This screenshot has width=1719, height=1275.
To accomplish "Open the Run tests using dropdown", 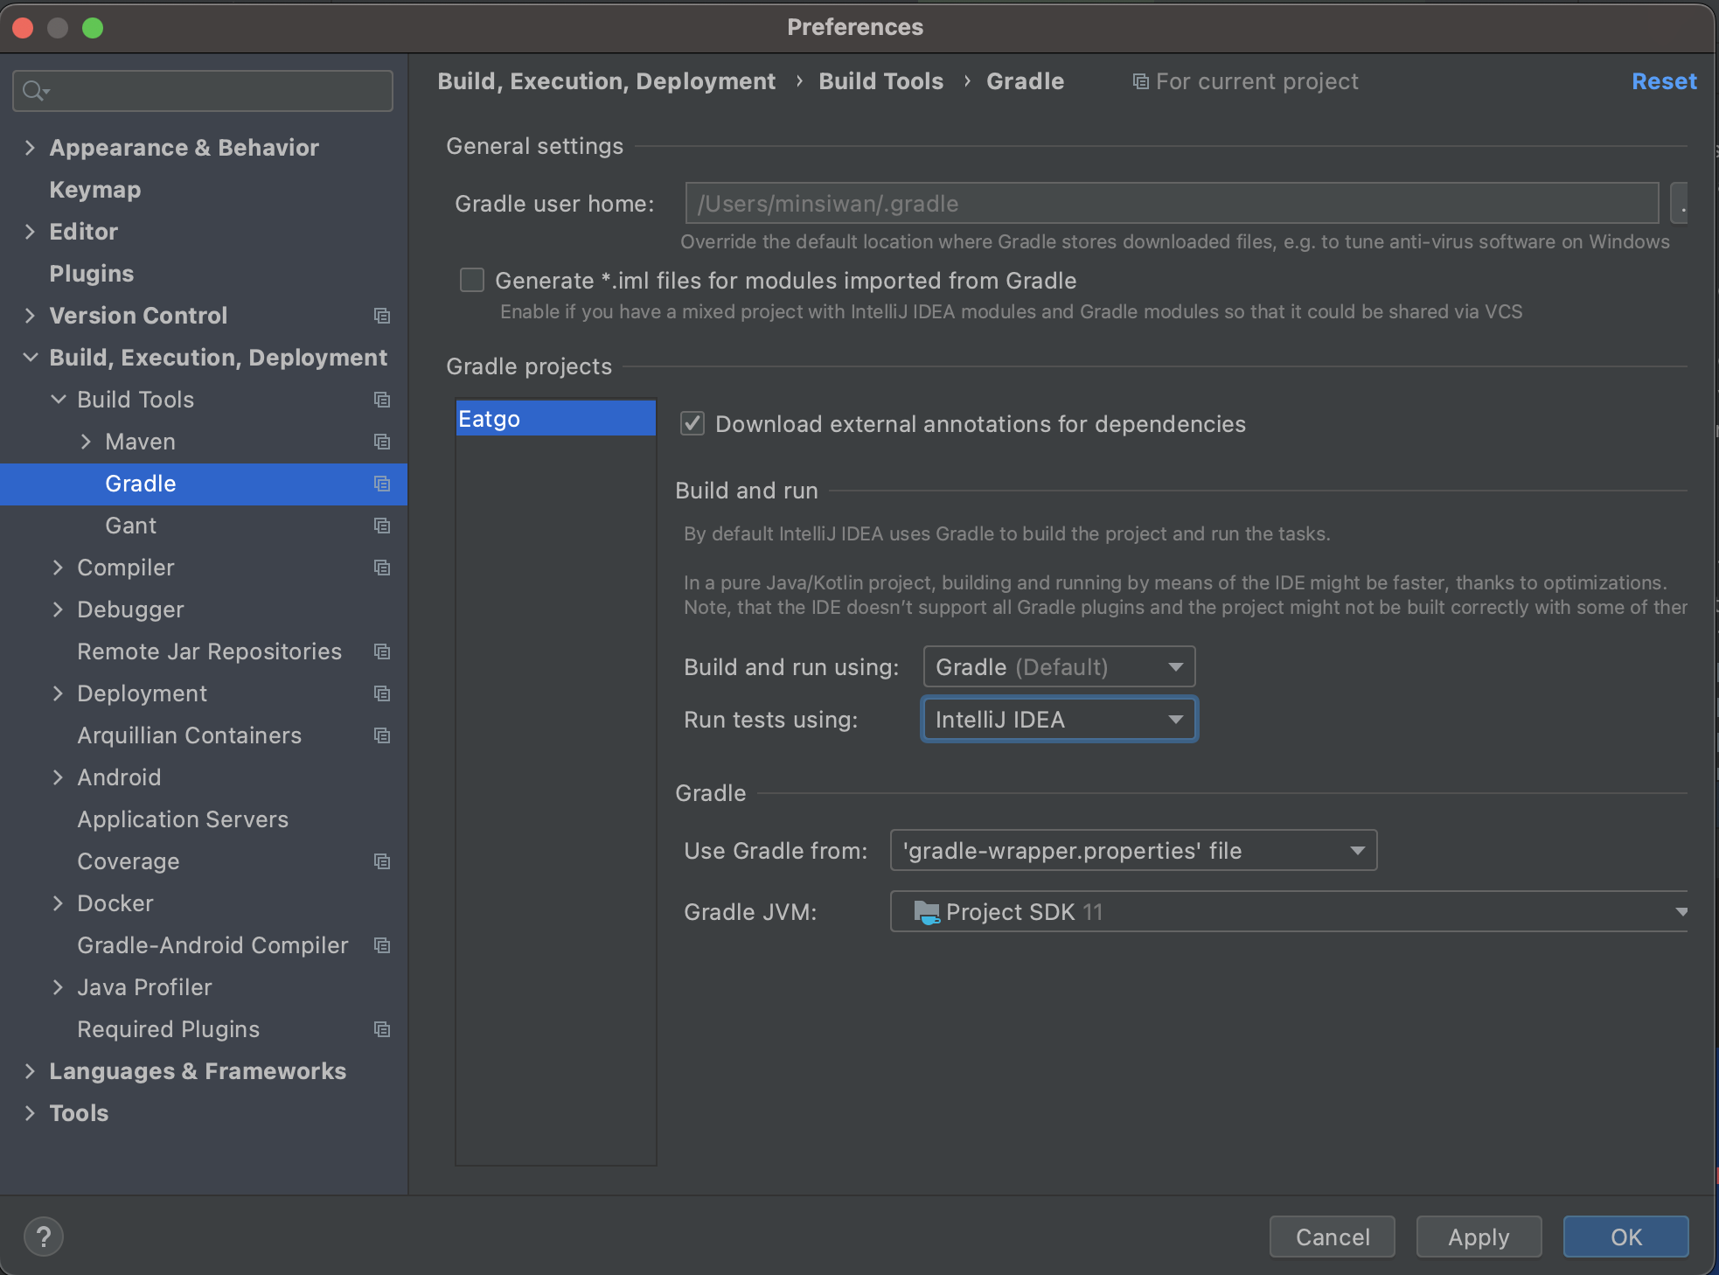I will [1059, 720].
